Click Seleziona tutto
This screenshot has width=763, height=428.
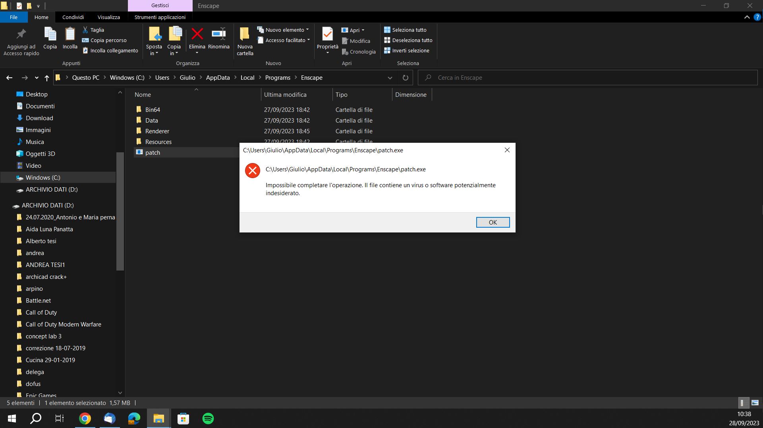click(x=405, y=30)
